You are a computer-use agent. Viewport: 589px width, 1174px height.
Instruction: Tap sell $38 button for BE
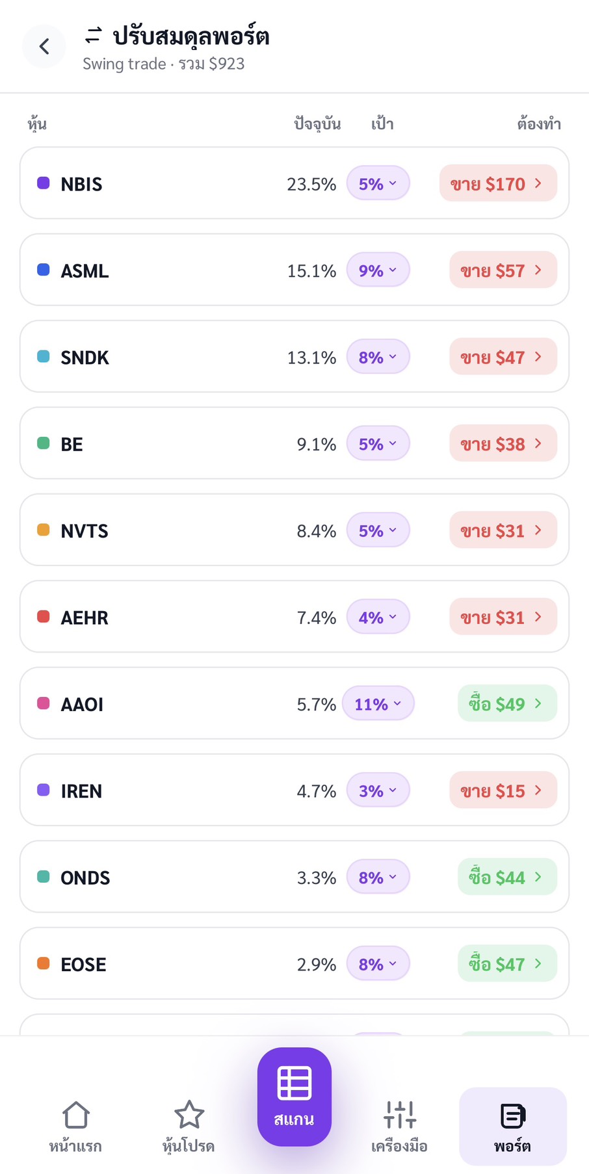pyautogui.click(x=503, y=443)
